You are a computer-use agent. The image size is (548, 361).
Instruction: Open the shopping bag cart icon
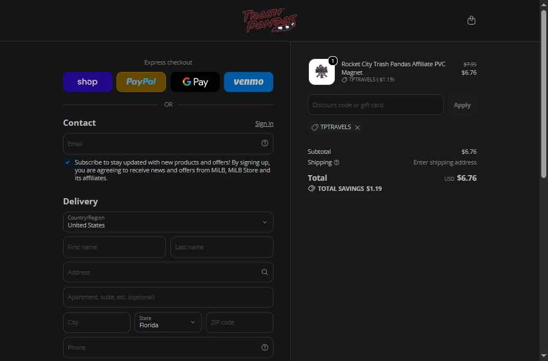(x=471, y=20)
